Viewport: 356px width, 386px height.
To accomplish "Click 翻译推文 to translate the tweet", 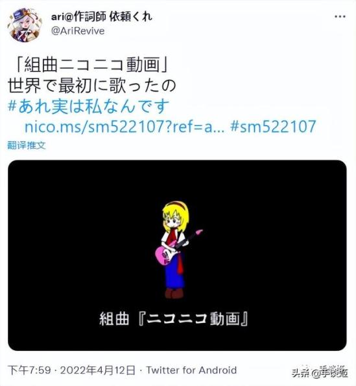I will pos(27,146).
